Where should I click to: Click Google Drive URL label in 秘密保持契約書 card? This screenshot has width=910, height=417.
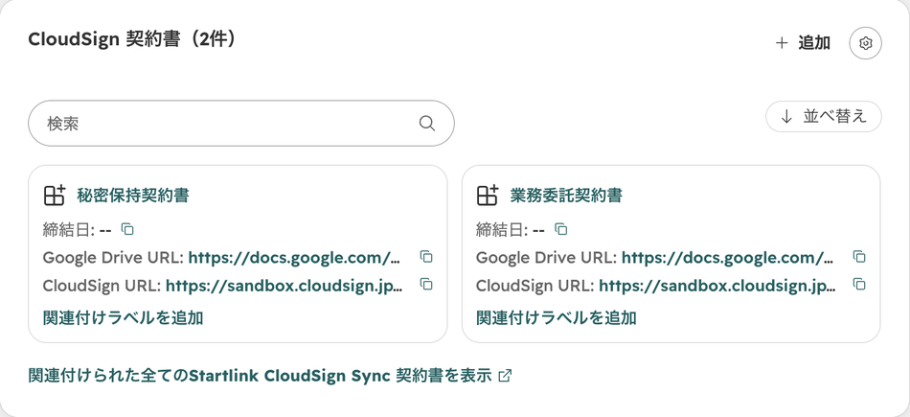tap(114, 258)
